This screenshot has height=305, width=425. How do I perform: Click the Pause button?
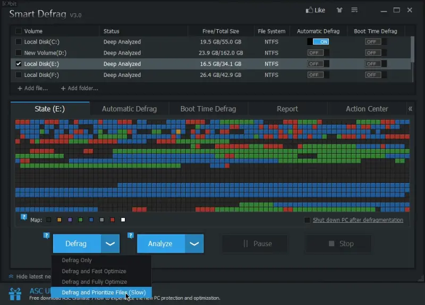(255, 243)
